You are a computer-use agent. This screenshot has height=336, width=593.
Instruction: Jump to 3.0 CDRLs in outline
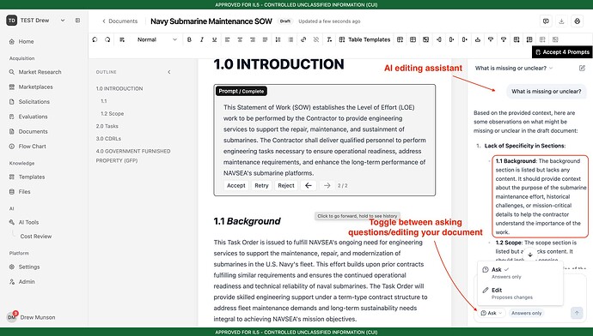click(108, 139)
